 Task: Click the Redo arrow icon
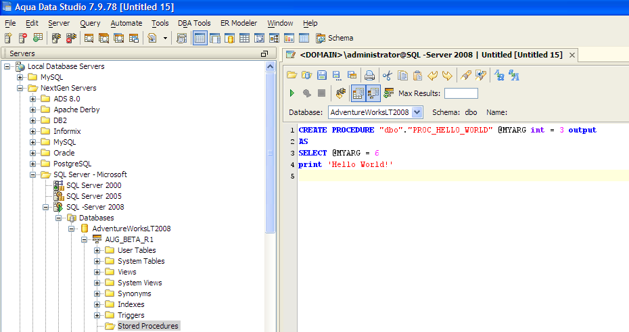tap(447, 75)
